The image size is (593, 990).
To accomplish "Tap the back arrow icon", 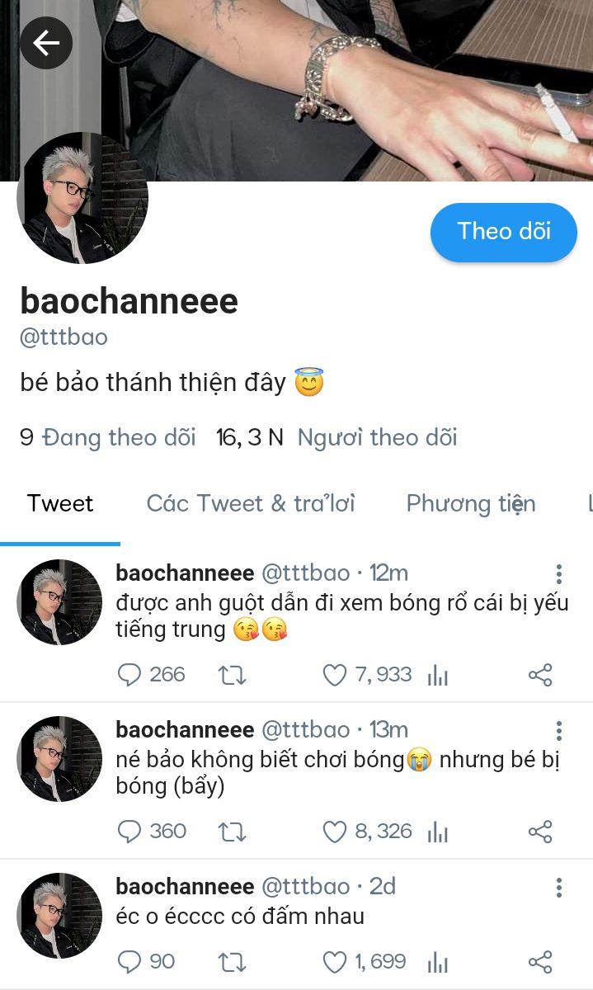I will pos(46,42).
